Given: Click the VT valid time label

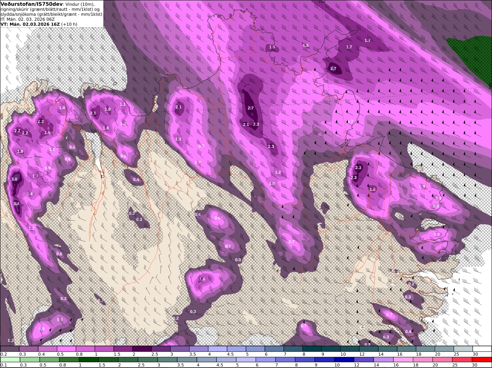Looking at the screenshot, I should pyautogui.click(x=39, y=24).
